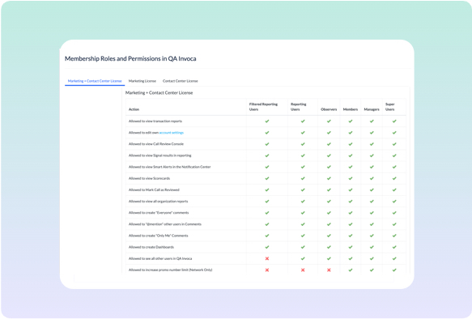Click Members checkmark for increase promo number limit
Viewport: 472px width, 319px height.
351,270
